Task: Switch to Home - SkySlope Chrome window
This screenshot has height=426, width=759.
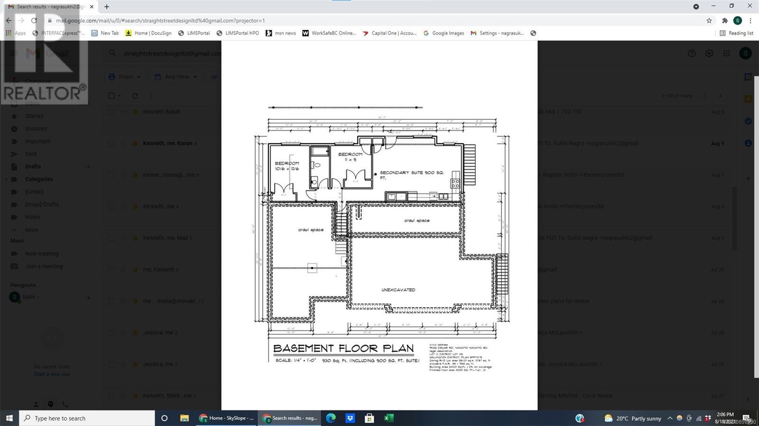Action: [x=226, y=418]
